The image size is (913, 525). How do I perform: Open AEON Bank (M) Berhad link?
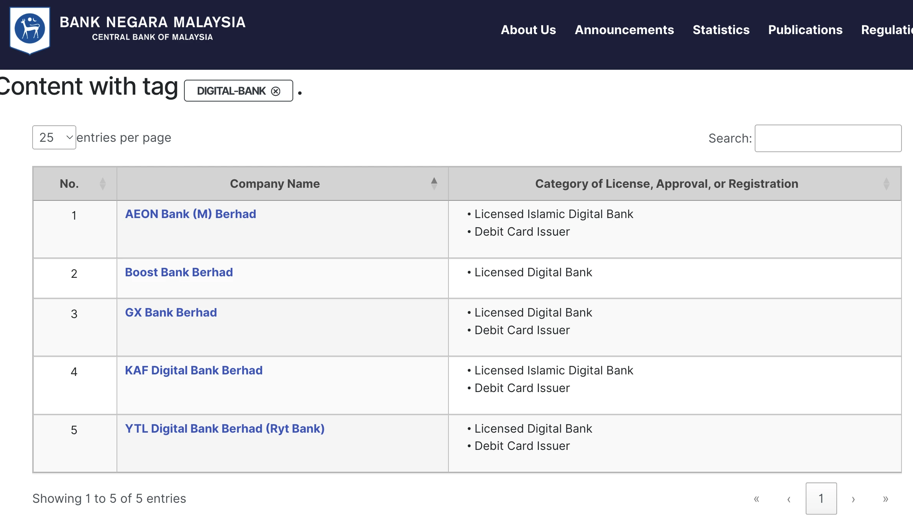click(190, 214)
